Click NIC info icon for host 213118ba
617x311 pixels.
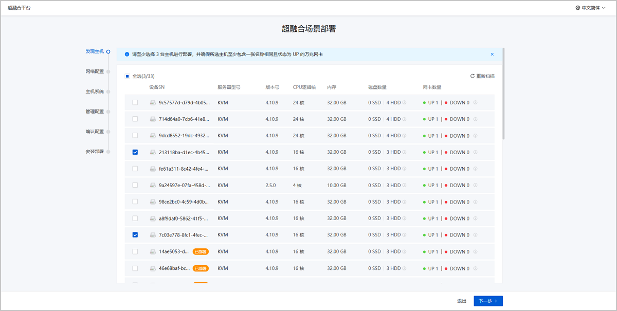pyautogui.click(x=475, y=152)
